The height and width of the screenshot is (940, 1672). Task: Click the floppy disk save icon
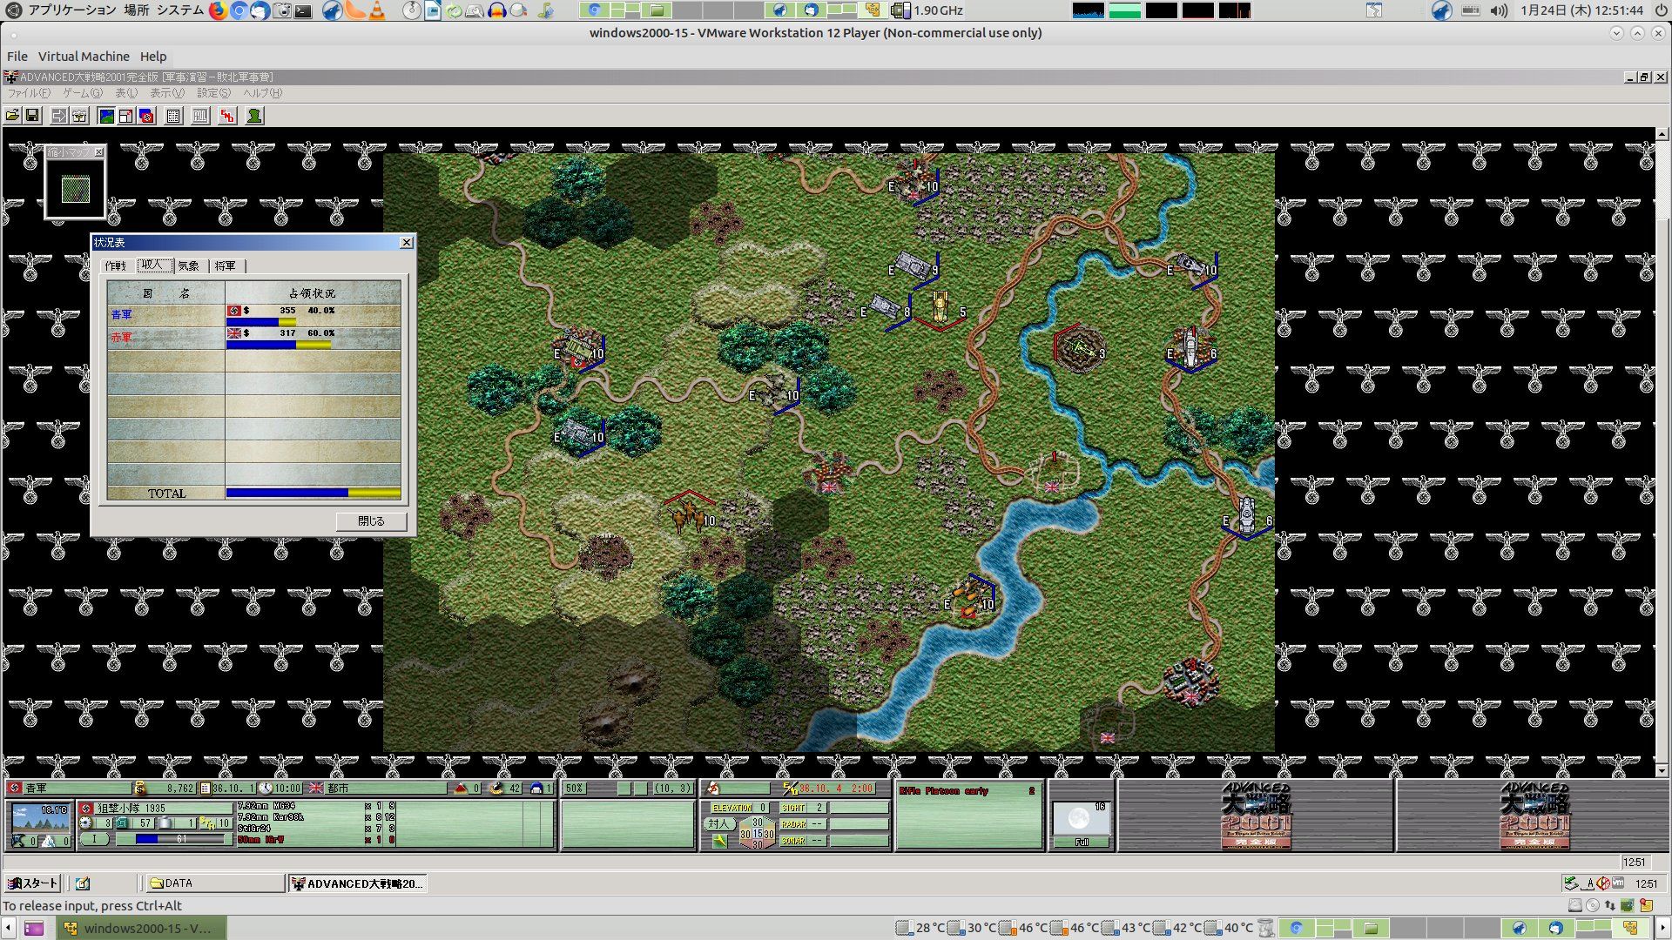click(x=32, y=116)
